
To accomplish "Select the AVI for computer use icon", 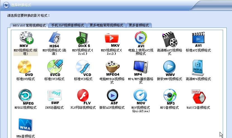I will coord(141,39).
